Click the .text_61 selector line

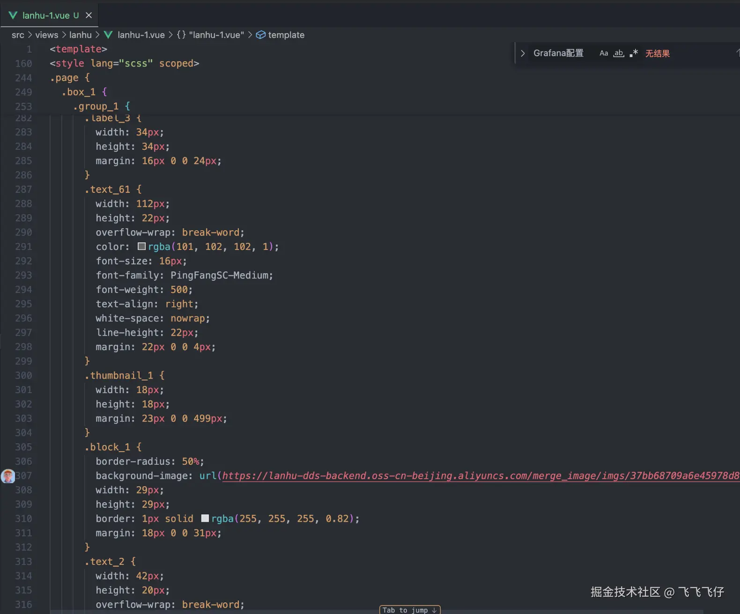(113, 189)
